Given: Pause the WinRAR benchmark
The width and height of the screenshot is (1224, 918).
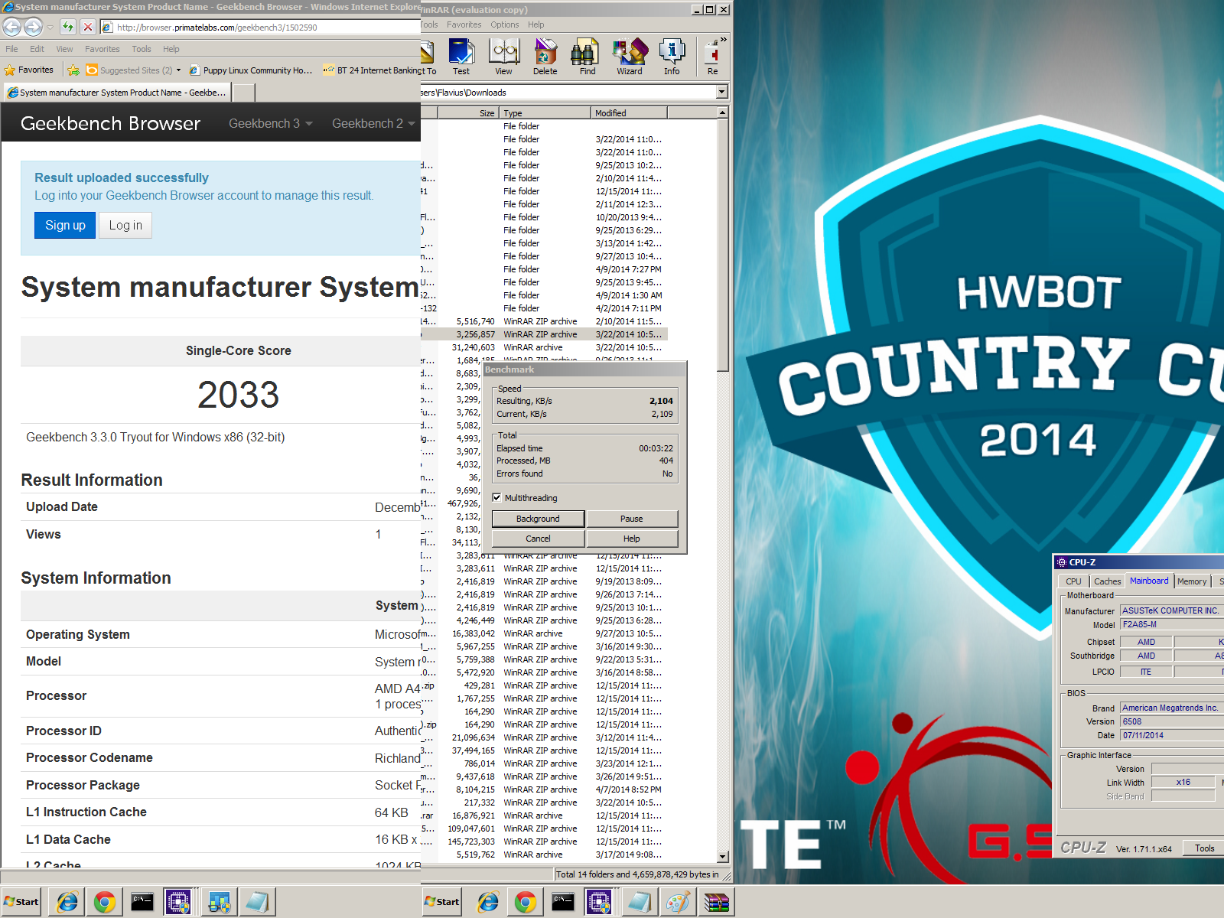Looking at the screenshot, I should pyautogui.click(x=631, y=519).
